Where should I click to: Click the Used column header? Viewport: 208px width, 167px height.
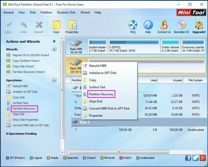147,80
